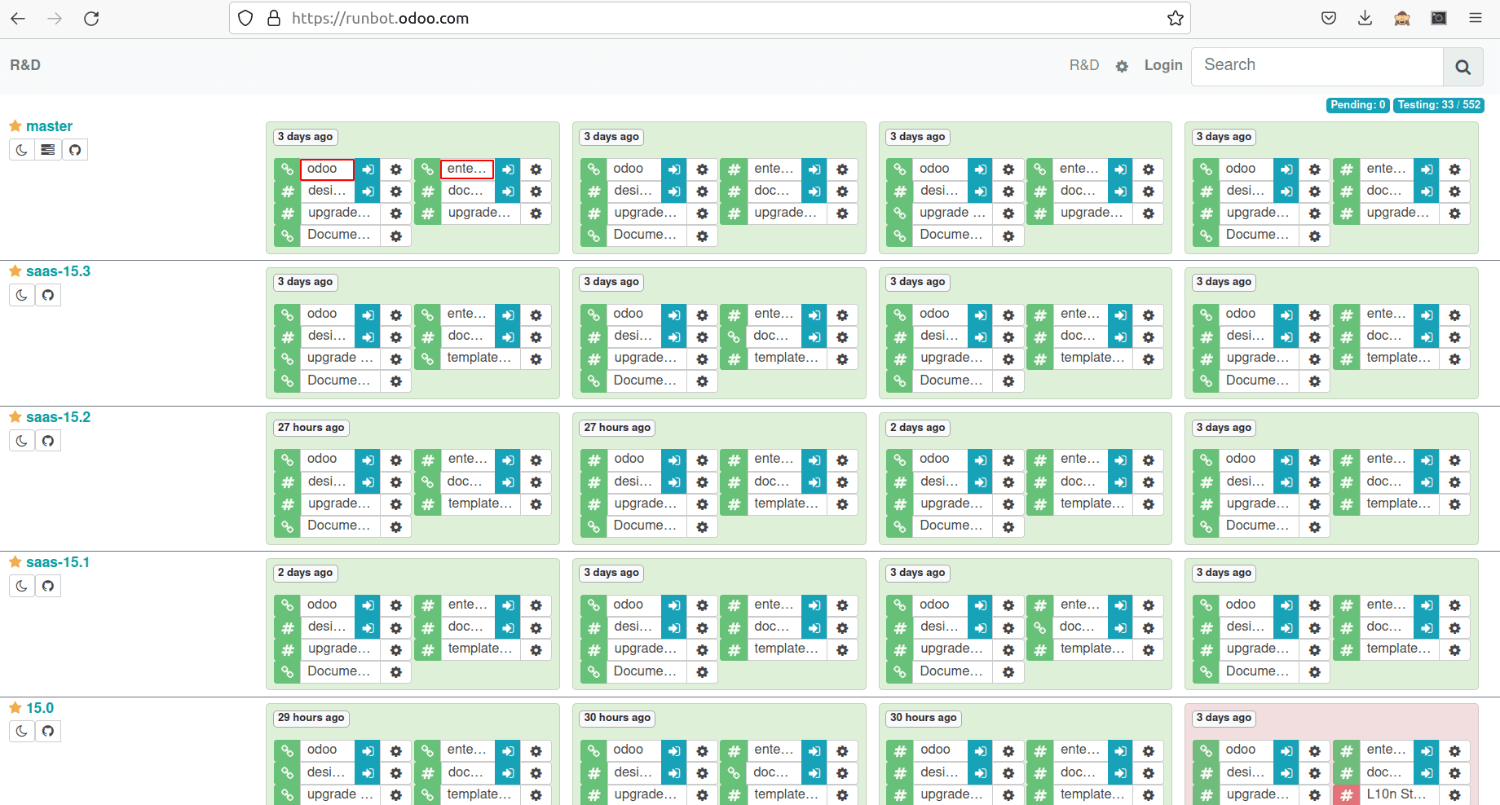
Task: Click the R&D brand link at top left
Action: pyautogui.click(x=25, y=65)
